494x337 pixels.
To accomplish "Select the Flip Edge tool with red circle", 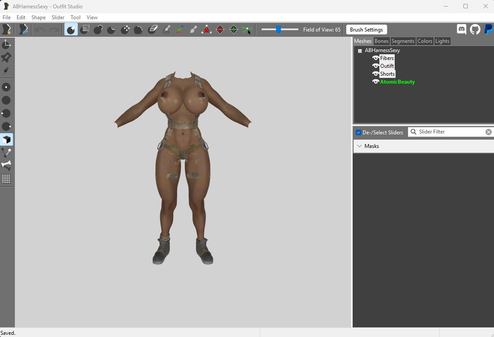I will click(x=220, y=30).
